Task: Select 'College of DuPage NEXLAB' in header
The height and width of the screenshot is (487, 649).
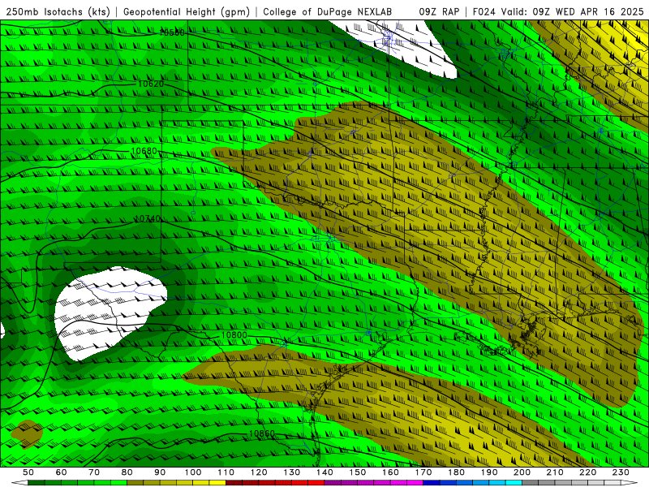Action: (x=327, y=12)
